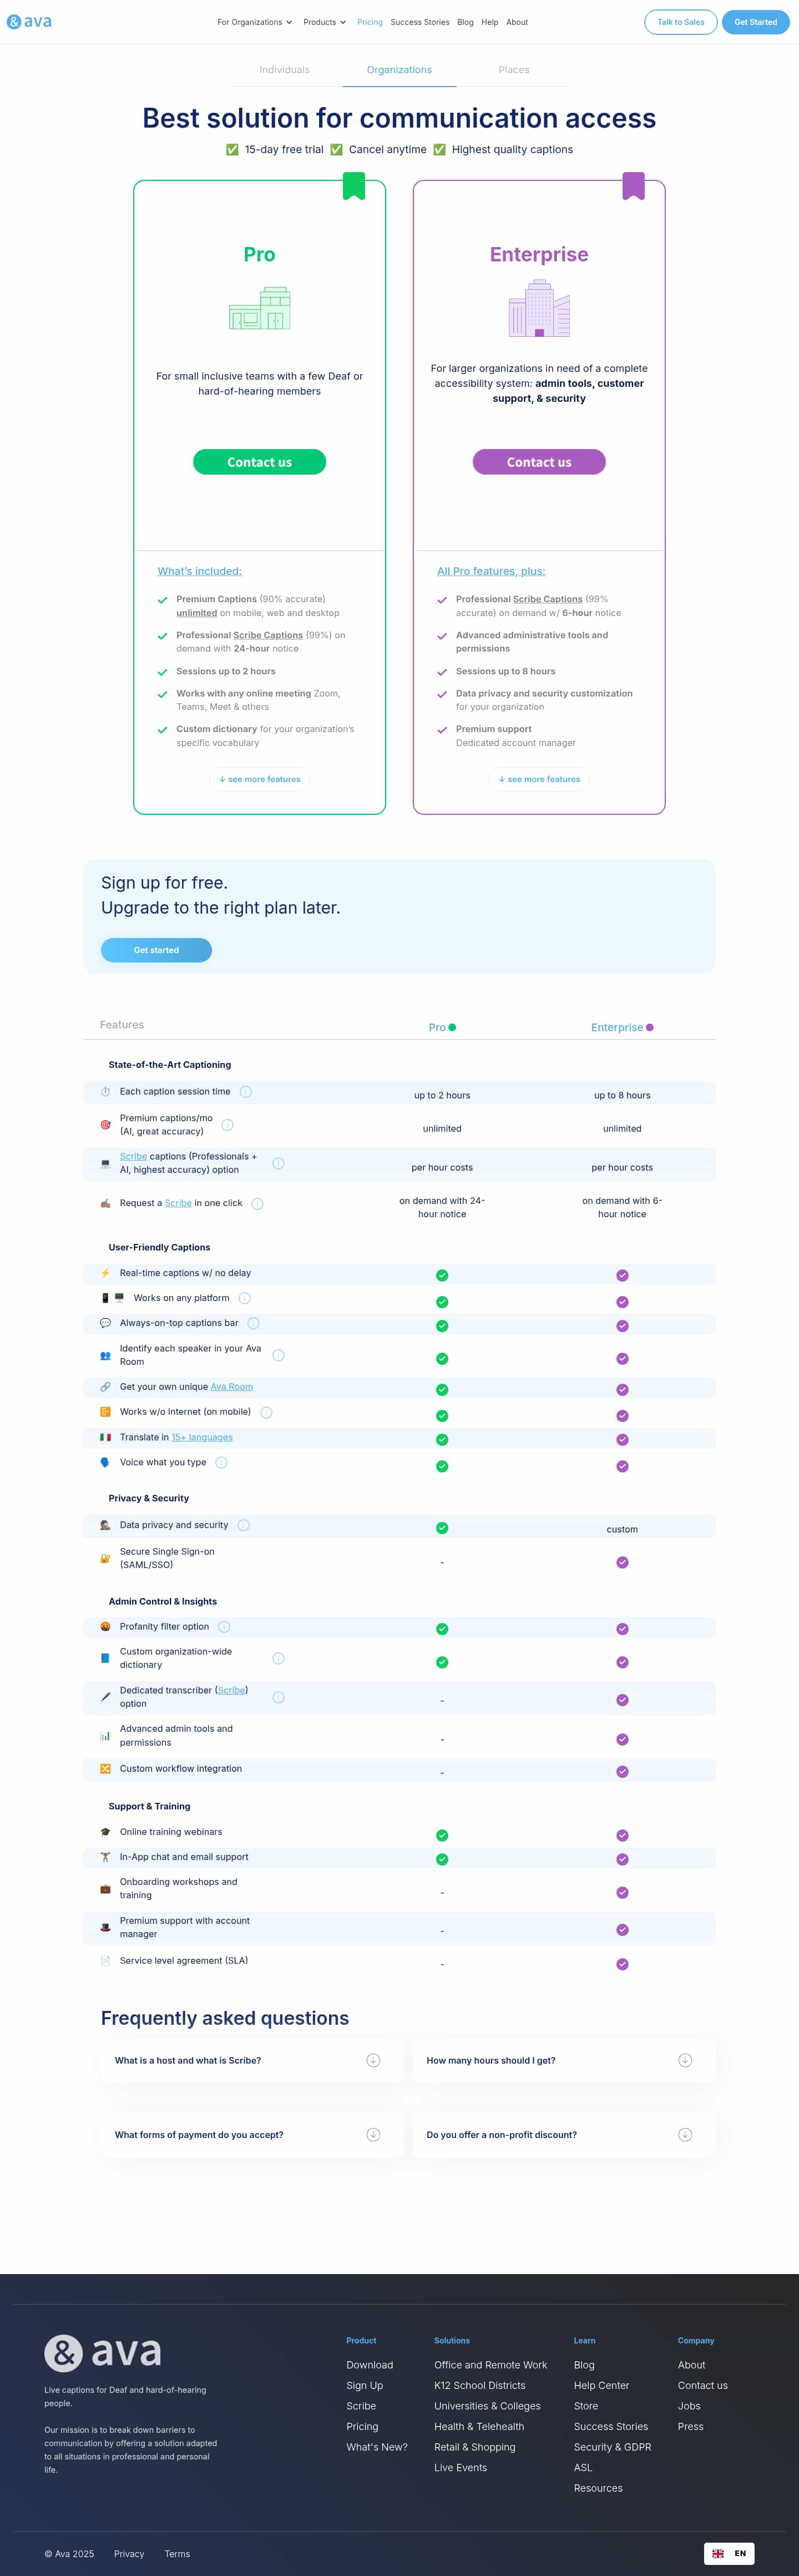Screen dimensions: 799x2576
Task: Click info icon beside Each caption session time
Action: tap(246, 1092)
